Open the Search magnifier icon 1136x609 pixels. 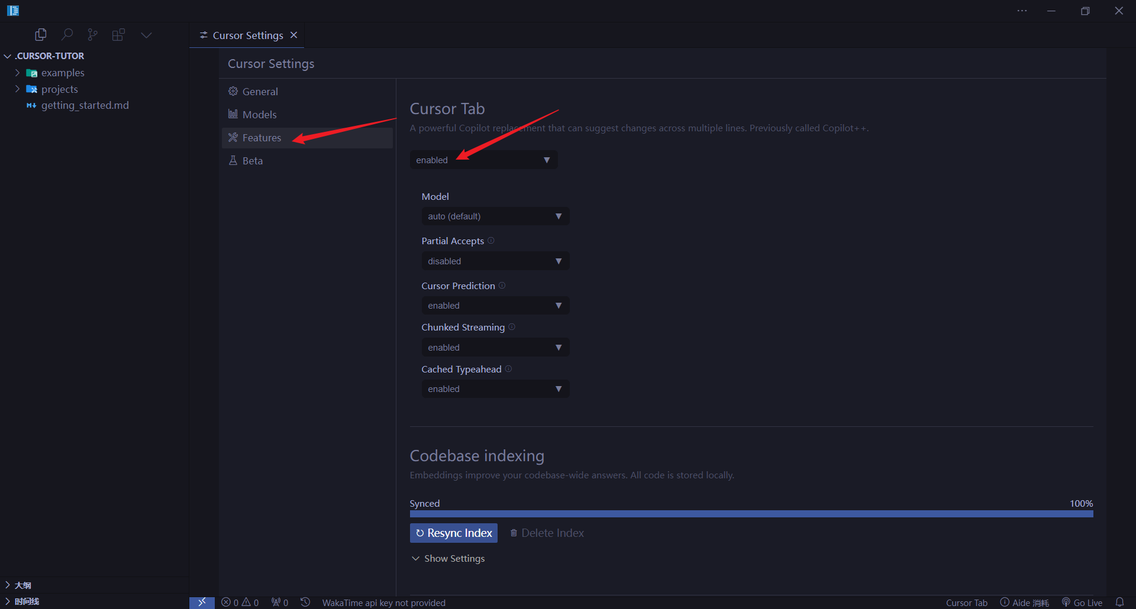pos(67,35)
